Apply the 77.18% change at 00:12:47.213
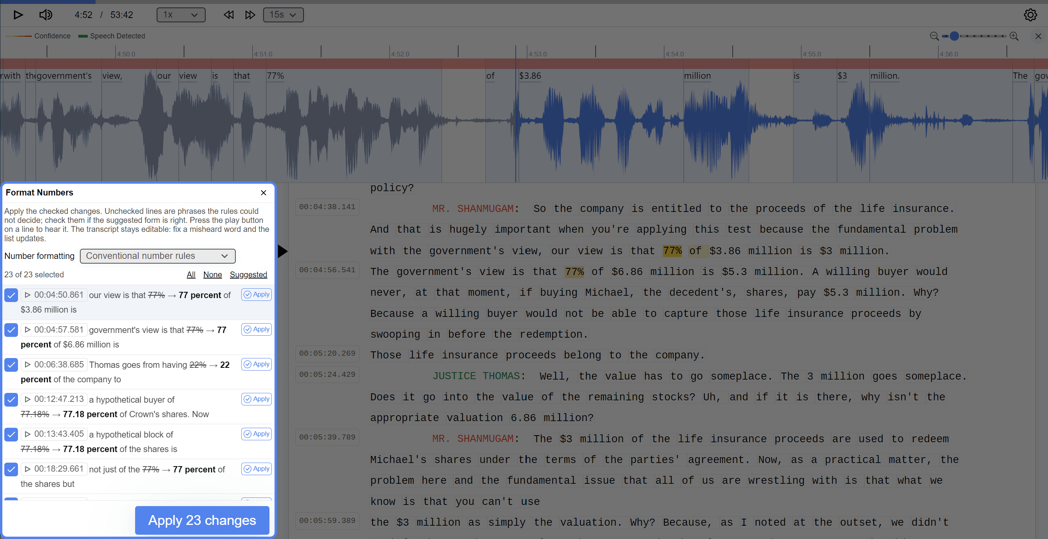Viewport: 1048px width, 539px height. click(x=256, y=399)
